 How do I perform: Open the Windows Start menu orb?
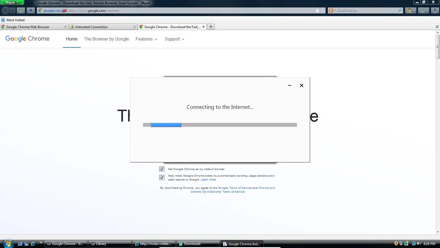8,244
